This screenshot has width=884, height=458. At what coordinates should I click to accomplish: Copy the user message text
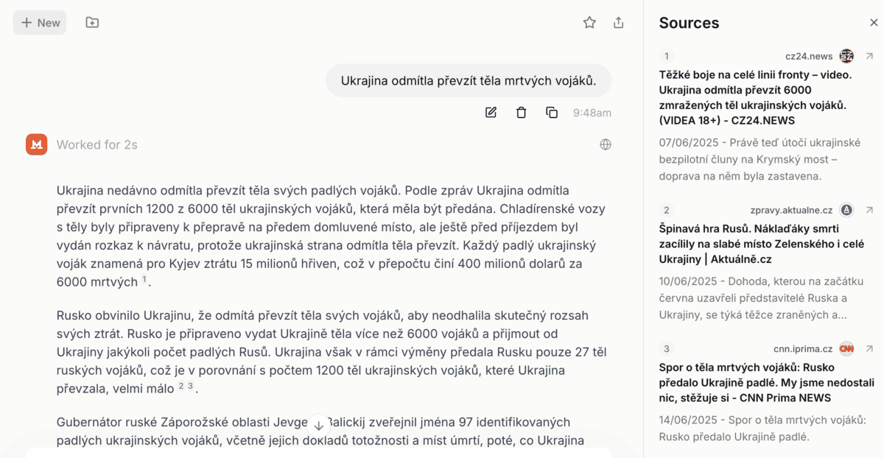[x=552, y=113]
